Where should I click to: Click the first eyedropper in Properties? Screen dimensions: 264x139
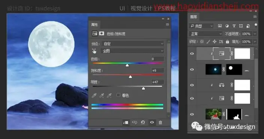pyautogui.click(x=94, y=95)
